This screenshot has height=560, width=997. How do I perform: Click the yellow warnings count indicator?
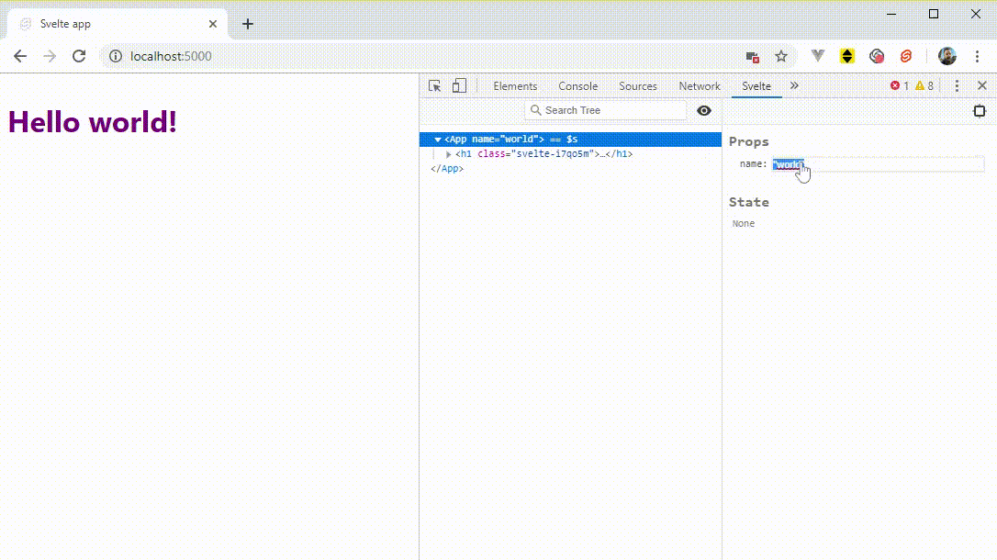pos(924,86)
